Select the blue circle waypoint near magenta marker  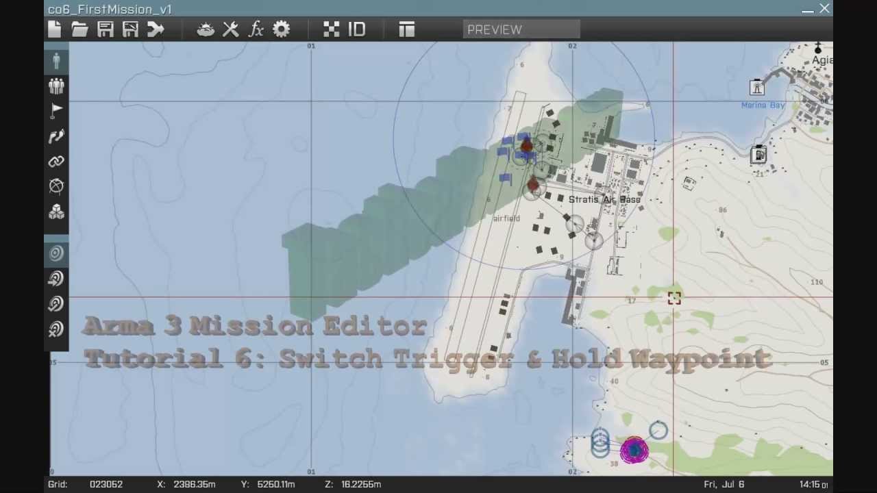click(658, 431)
